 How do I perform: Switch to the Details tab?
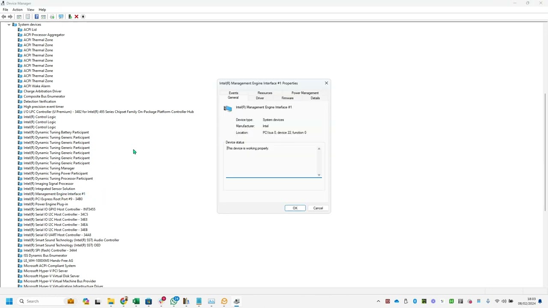click(x=315, y=98)
